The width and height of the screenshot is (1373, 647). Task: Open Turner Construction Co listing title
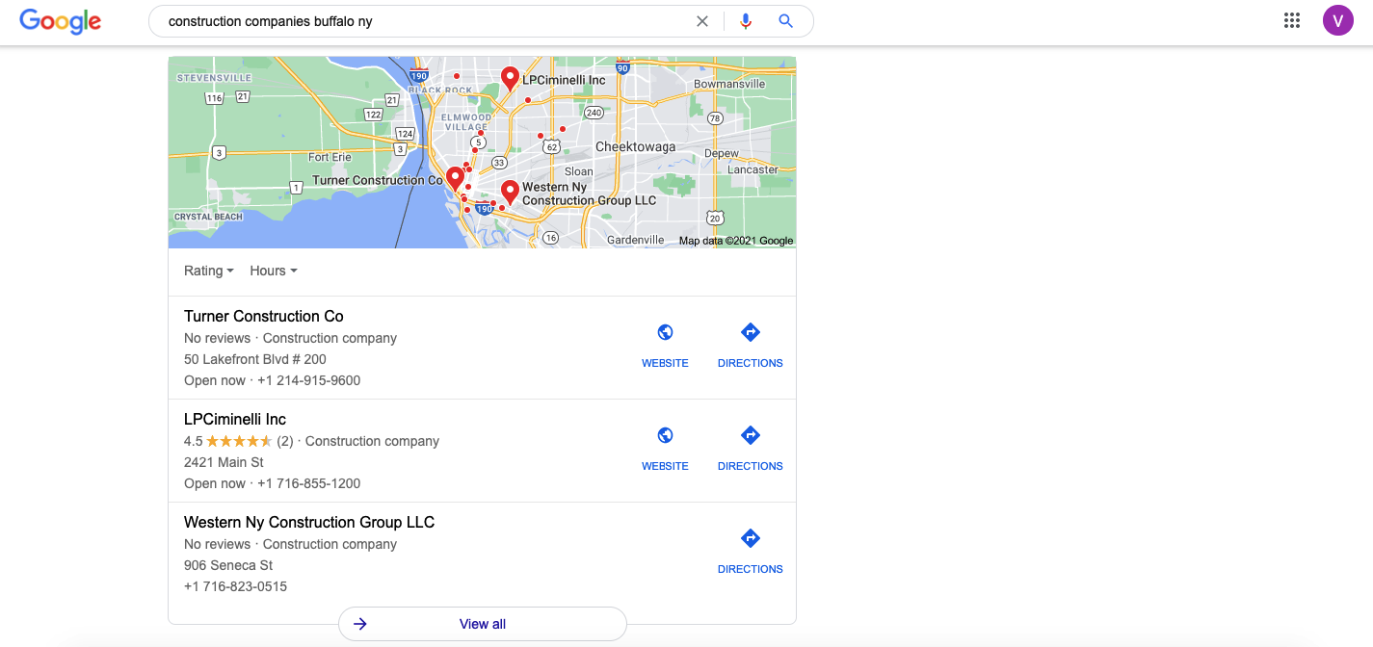tap(264, 316)
